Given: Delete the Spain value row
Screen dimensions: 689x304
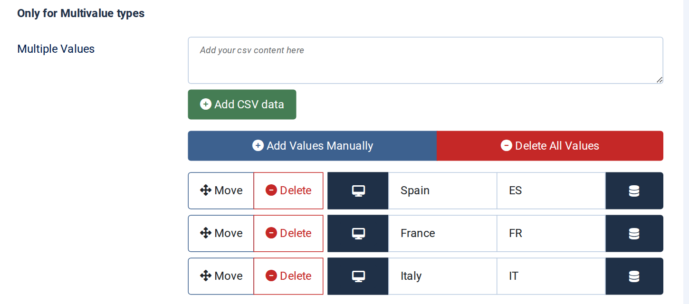Looking at the screenshot, I should (x=288, y=190).
